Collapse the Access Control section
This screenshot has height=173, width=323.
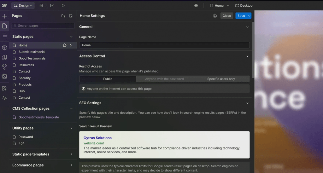coord(247,56)
